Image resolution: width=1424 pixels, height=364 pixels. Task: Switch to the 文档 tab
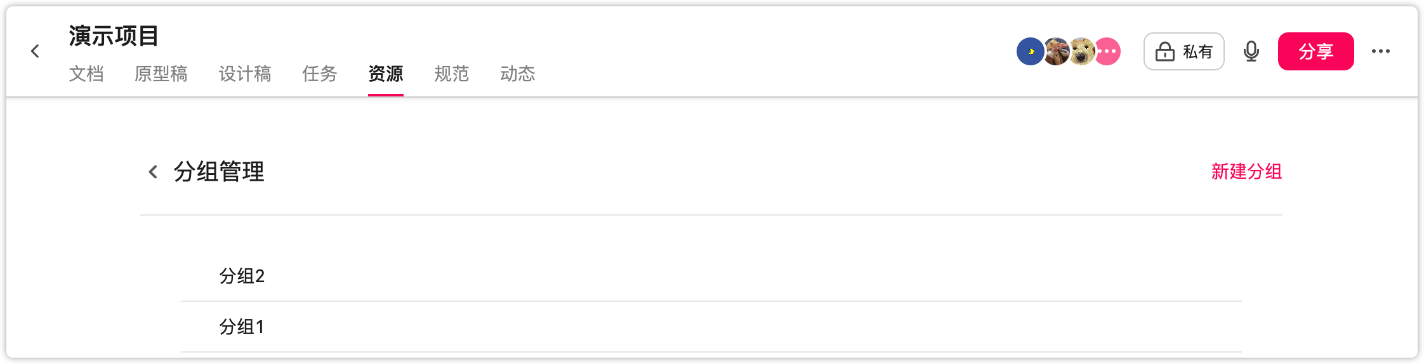coord(86,74)
